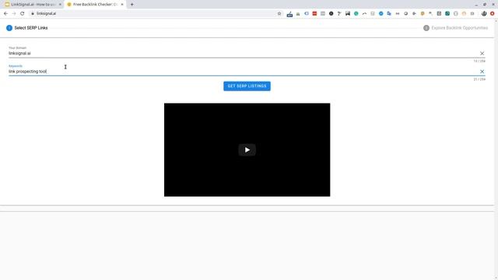
Task: Click the solid blue circle extension icon
Action: [381, 14]
